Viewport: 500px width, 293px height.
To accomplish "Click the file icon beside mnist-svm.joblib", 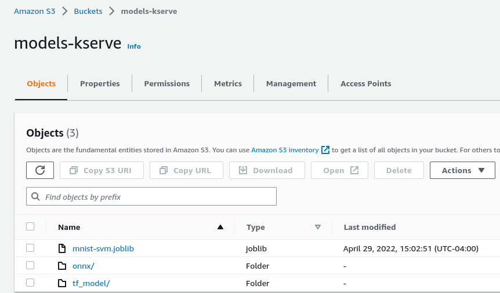I will pyautogui.click(x=62, y=248).
